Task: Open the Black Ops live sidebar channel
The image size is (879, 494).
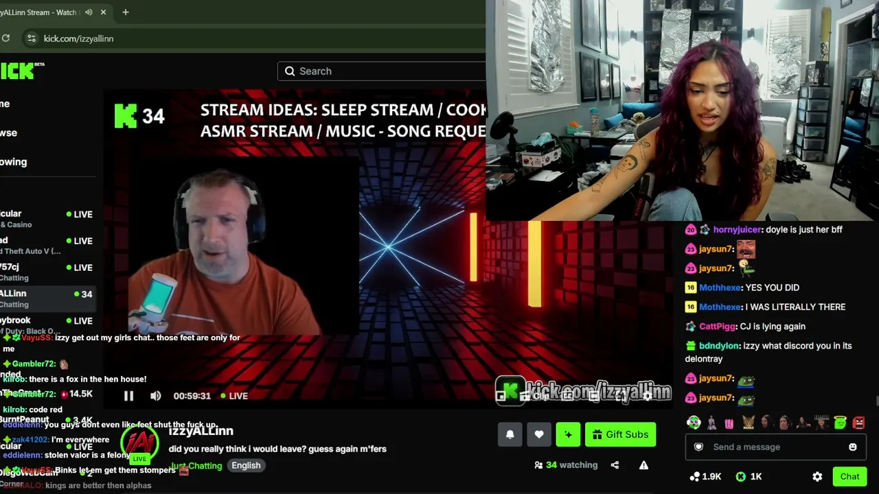Action: click(x=47, y=325)
